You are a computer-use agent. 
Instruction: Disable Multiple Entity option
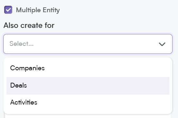point(8,10)
